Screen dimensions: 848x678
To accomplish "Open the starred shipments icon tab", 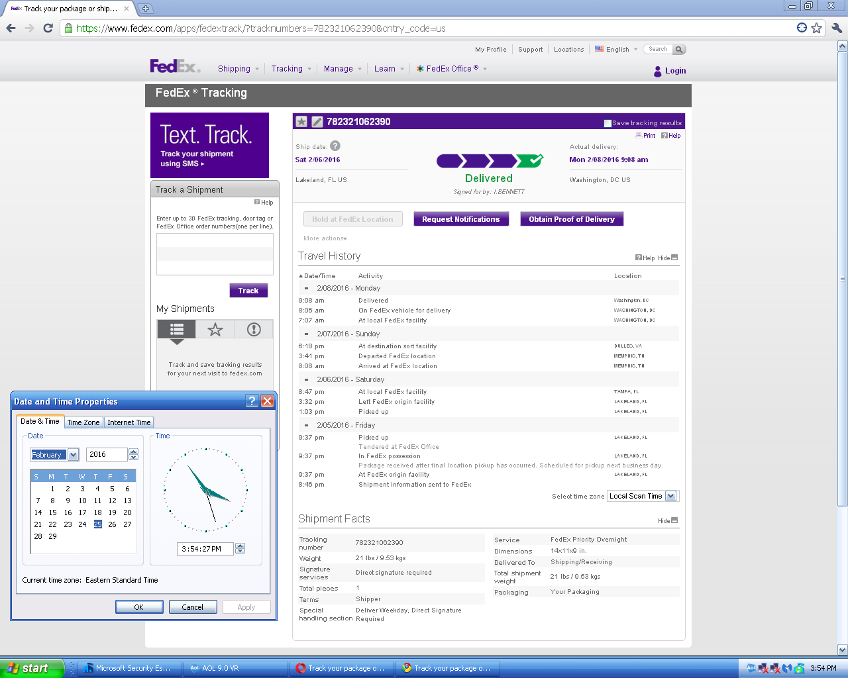I will pyautogui.click(x=215, y=330).
